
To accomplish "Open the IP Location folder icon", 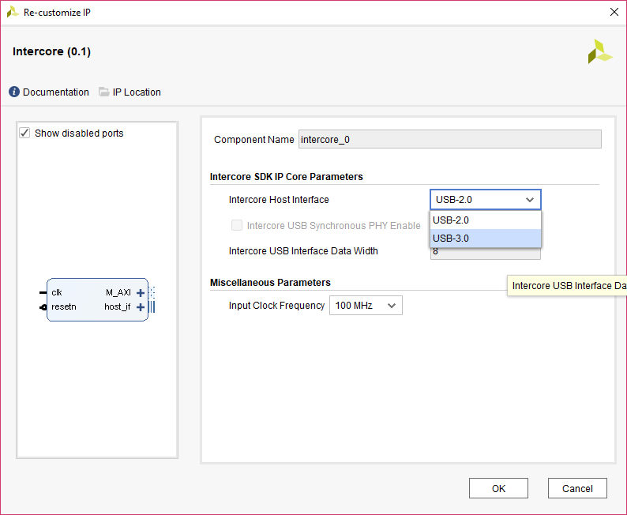I will (x=104, y=92).
